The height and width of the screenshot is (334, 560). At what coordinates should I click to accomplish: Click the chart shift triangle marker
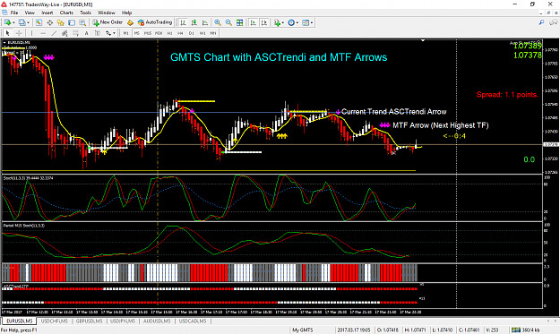(423, 40)
